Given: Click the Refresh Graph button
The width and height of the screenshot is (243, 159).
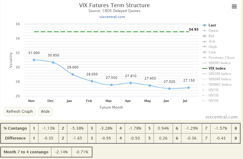Looking at the screenshot, I should [x=20, y=112].
